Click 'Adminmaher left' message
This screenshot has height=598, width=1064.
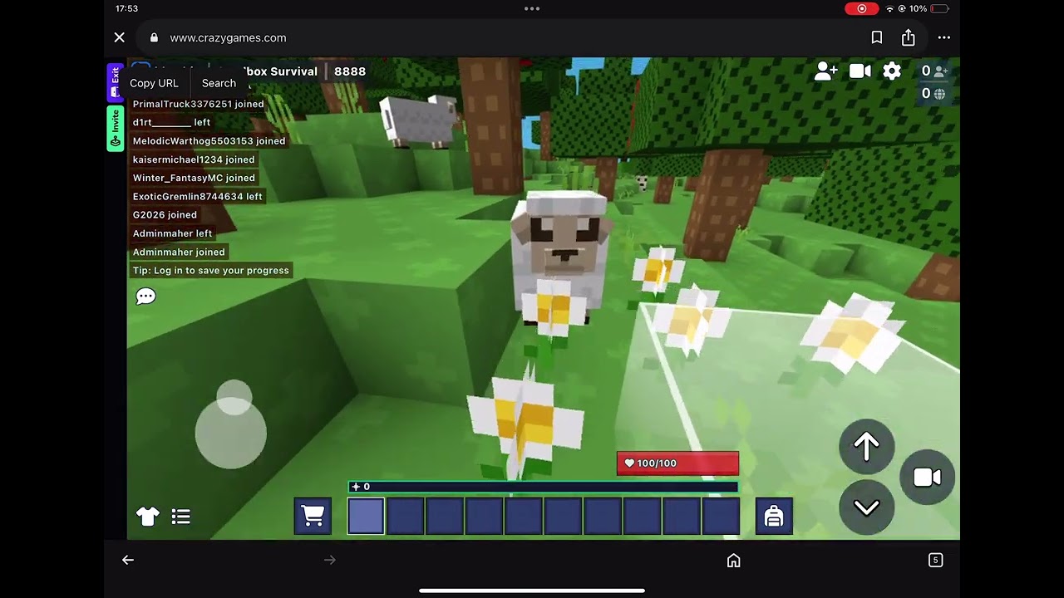(x=173, y=233)
